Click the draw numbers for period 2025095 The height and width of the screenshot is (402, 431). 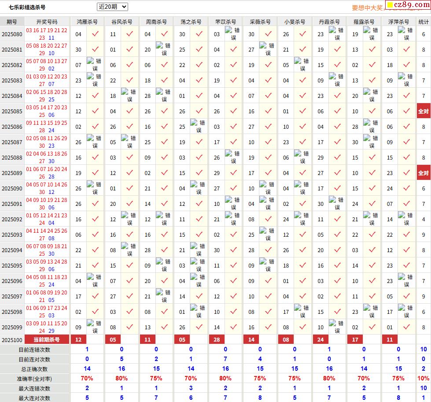[47, 265]
